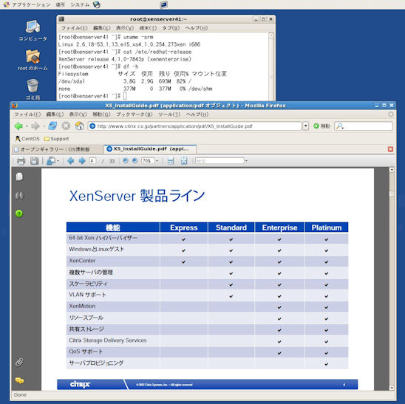The image size is (405, 404).
Task: Print the PDF using the printer icon
Action: pyautogui.click(x=21, y=161)
